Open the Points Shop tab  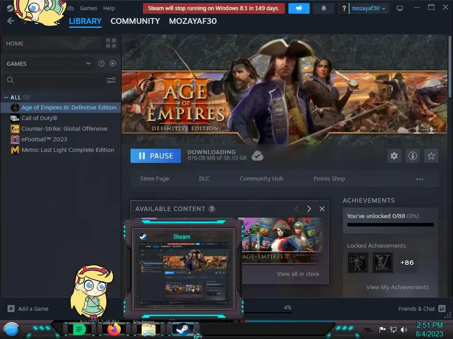click(329, 179)
